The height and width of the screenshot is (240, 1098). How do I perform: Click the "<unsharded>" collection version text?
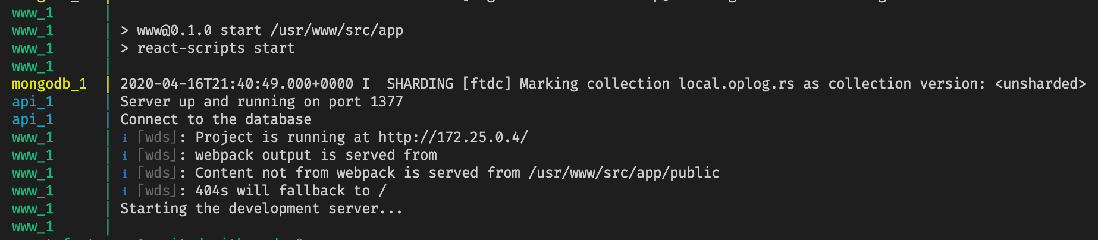pyautogui.click(x=1040, y=84)
